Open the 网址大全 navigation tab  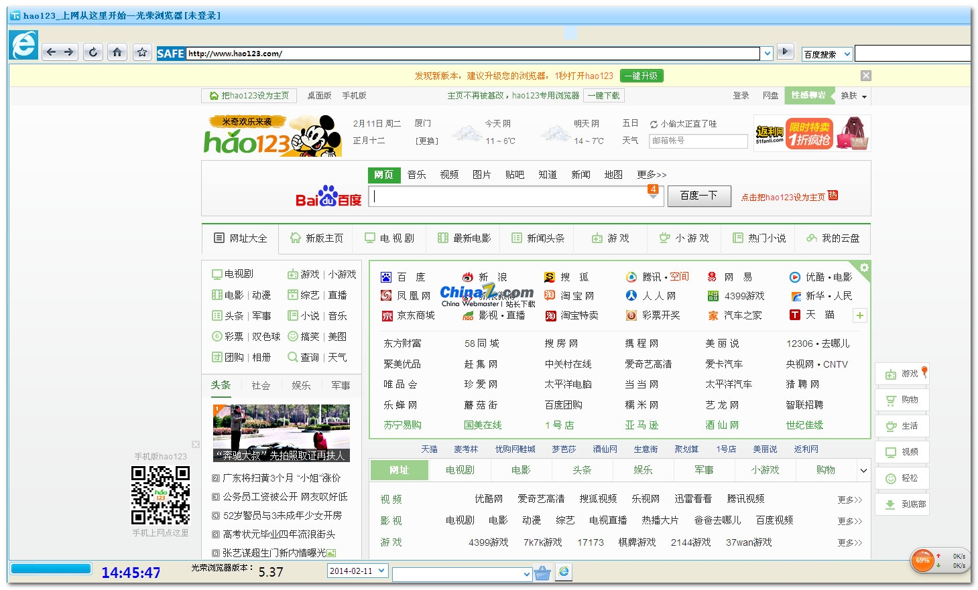pyautogui.click(x=240, y=238)
